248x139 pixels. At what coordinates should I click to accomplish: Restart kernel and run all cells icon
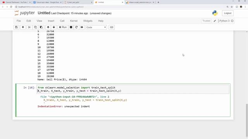[x=82, y=27]
